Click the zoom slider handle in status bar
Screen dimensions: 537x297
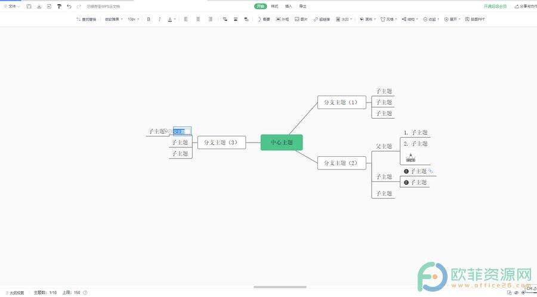(x=523, y=293)
